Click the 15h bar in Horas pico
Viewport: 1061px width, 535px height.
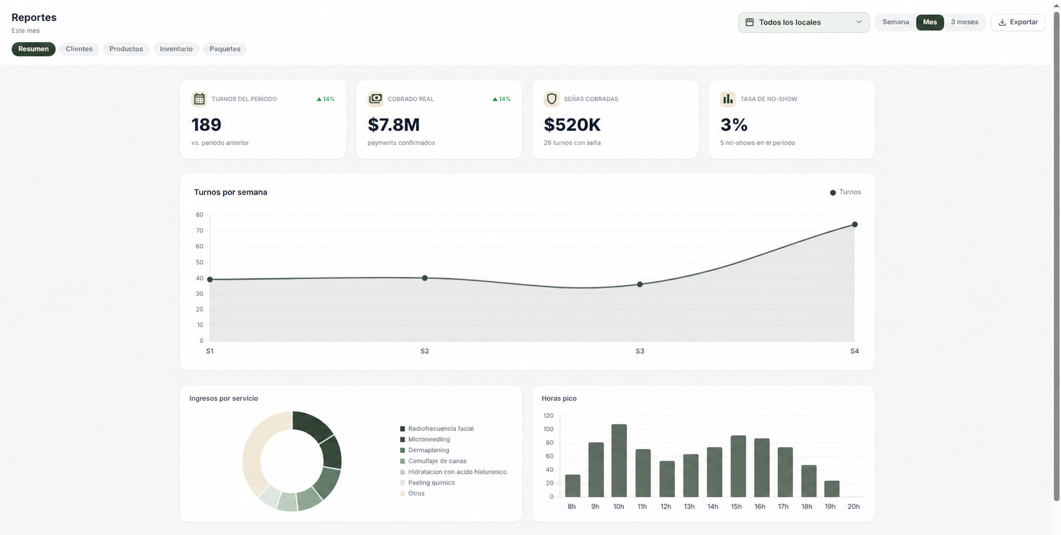click(738, 467)
